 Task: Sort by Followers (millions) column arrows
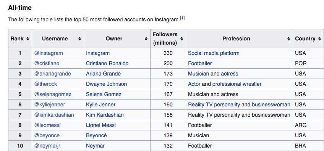(x=181, y=39)
